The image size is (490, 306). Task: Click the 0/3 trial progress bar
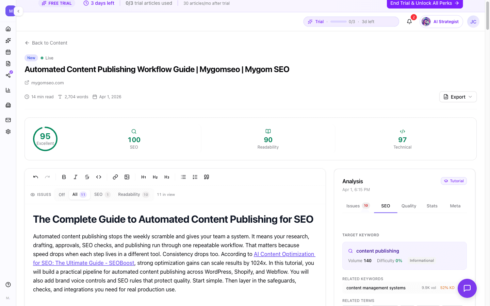[338, 21]
